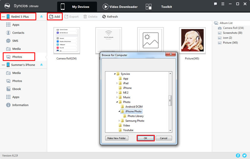Open the WLAN screenshot album thumbnail
This screenshot has width=250, height=159.
(x=108, y=39)
